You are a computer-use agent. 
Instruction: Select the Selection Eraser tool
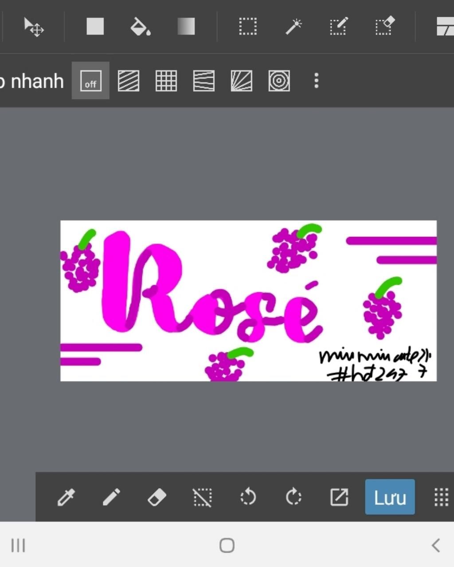pos(384,27)
